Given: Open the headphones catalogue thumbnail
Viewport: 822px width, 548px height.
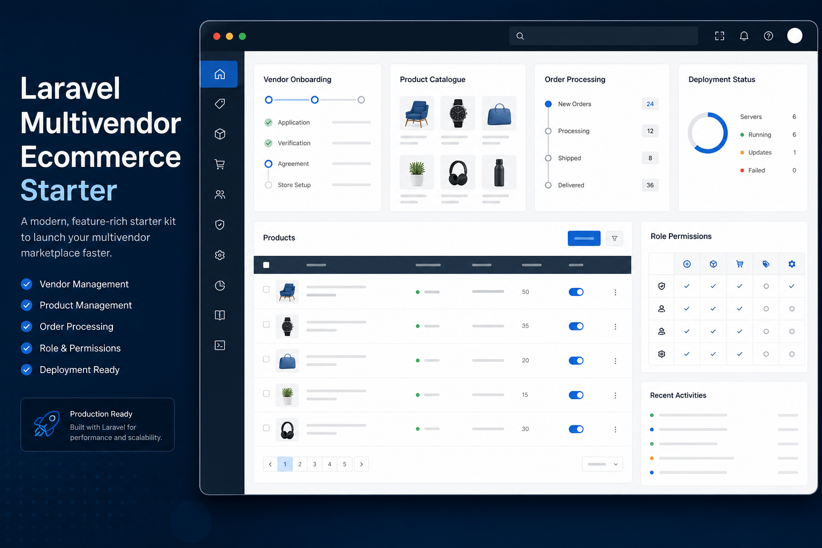Looking at the screenshot, I should pyautogui.click(x=458, y=172).
